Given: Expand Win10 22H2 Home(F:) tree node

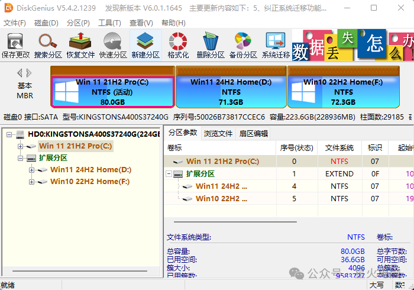Looking at the screenshot, I should [x=32, y=182].
